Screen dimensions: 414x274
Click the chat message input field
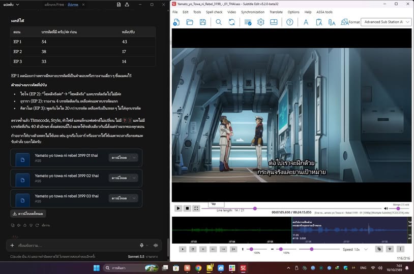coord(77,246)
